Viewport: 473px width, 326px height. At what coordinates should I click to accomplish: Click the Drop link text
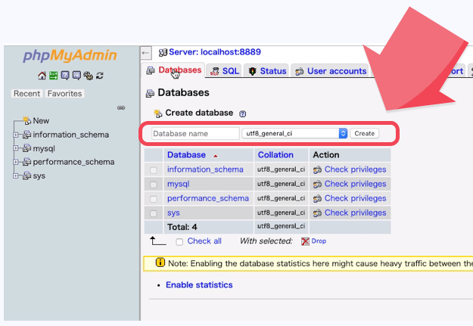click(x=319, y=241)
